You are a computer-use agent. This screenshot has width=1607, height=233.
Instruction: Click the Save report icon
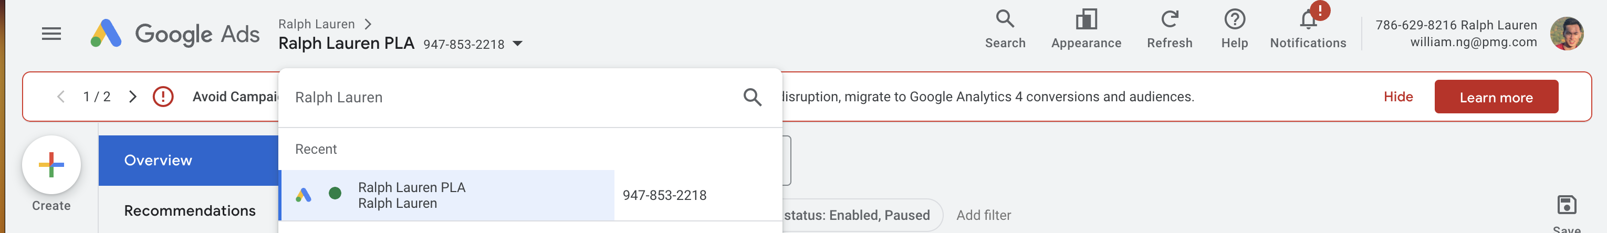pyautogui.click(x=1566, y=206)
